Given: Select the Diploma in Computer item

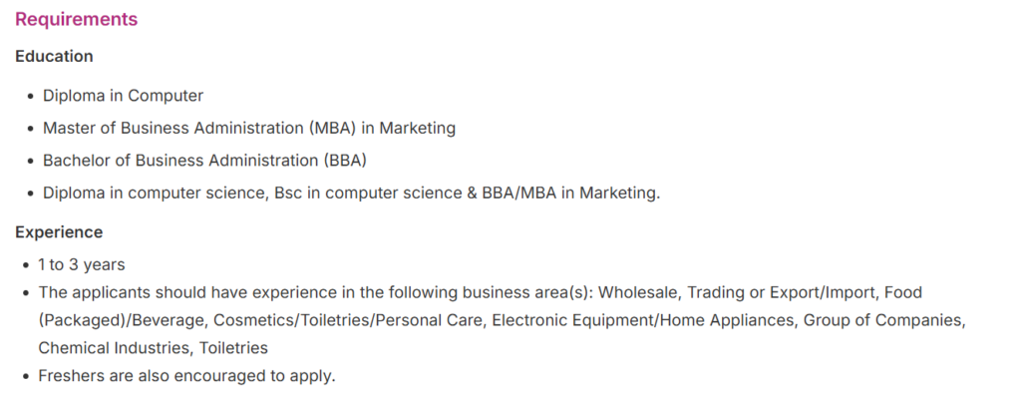Looking at the screenshot, I should pyautogui.click(x=123, y=96).
